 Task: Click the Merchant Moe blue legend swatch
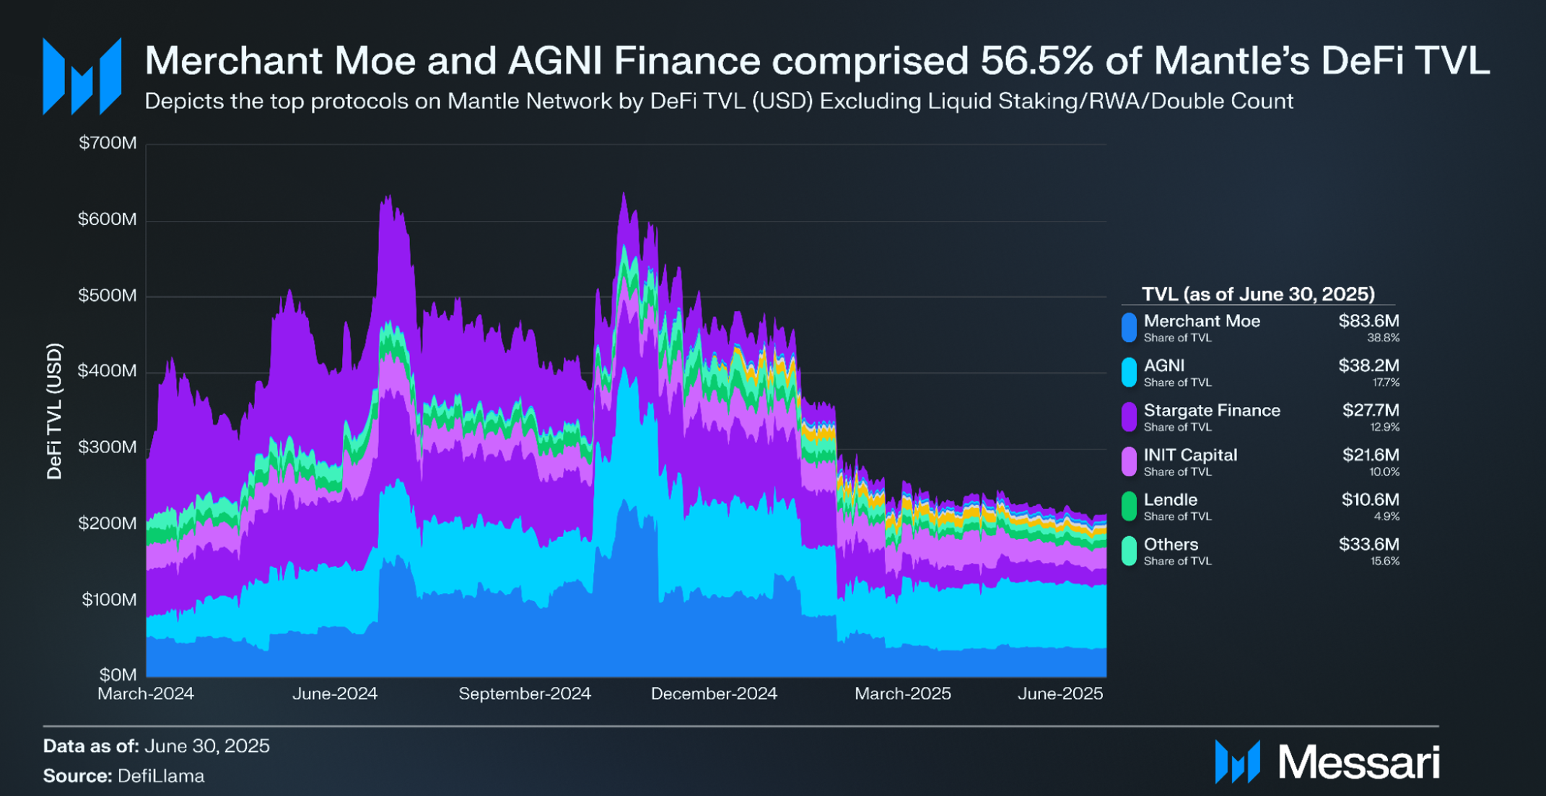(1129, 327)
